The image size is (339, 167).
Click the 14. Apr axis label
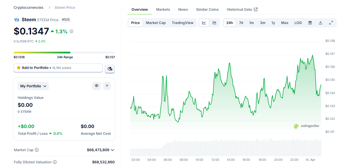coord(310,160)
